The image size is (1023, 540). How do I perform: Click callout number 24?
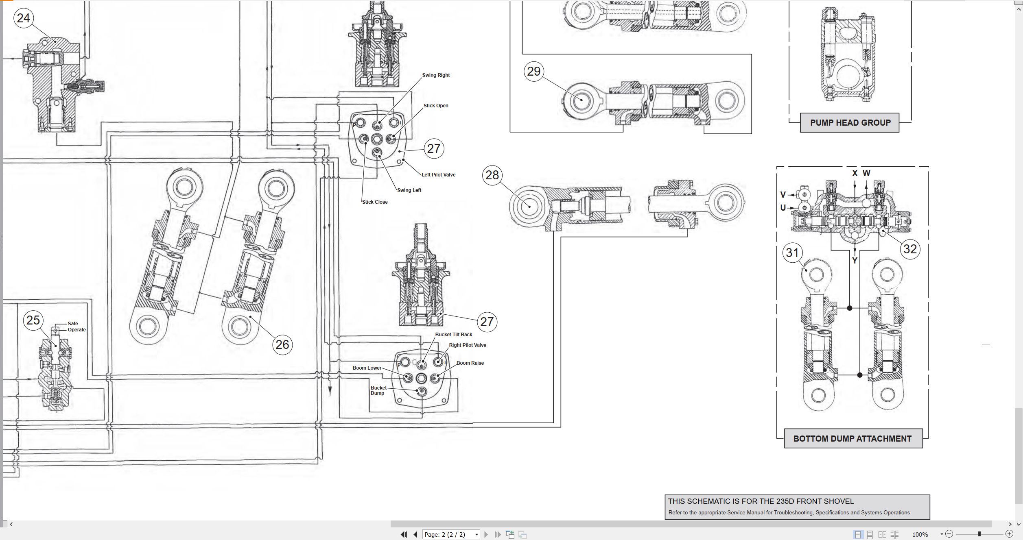[24, 18]
